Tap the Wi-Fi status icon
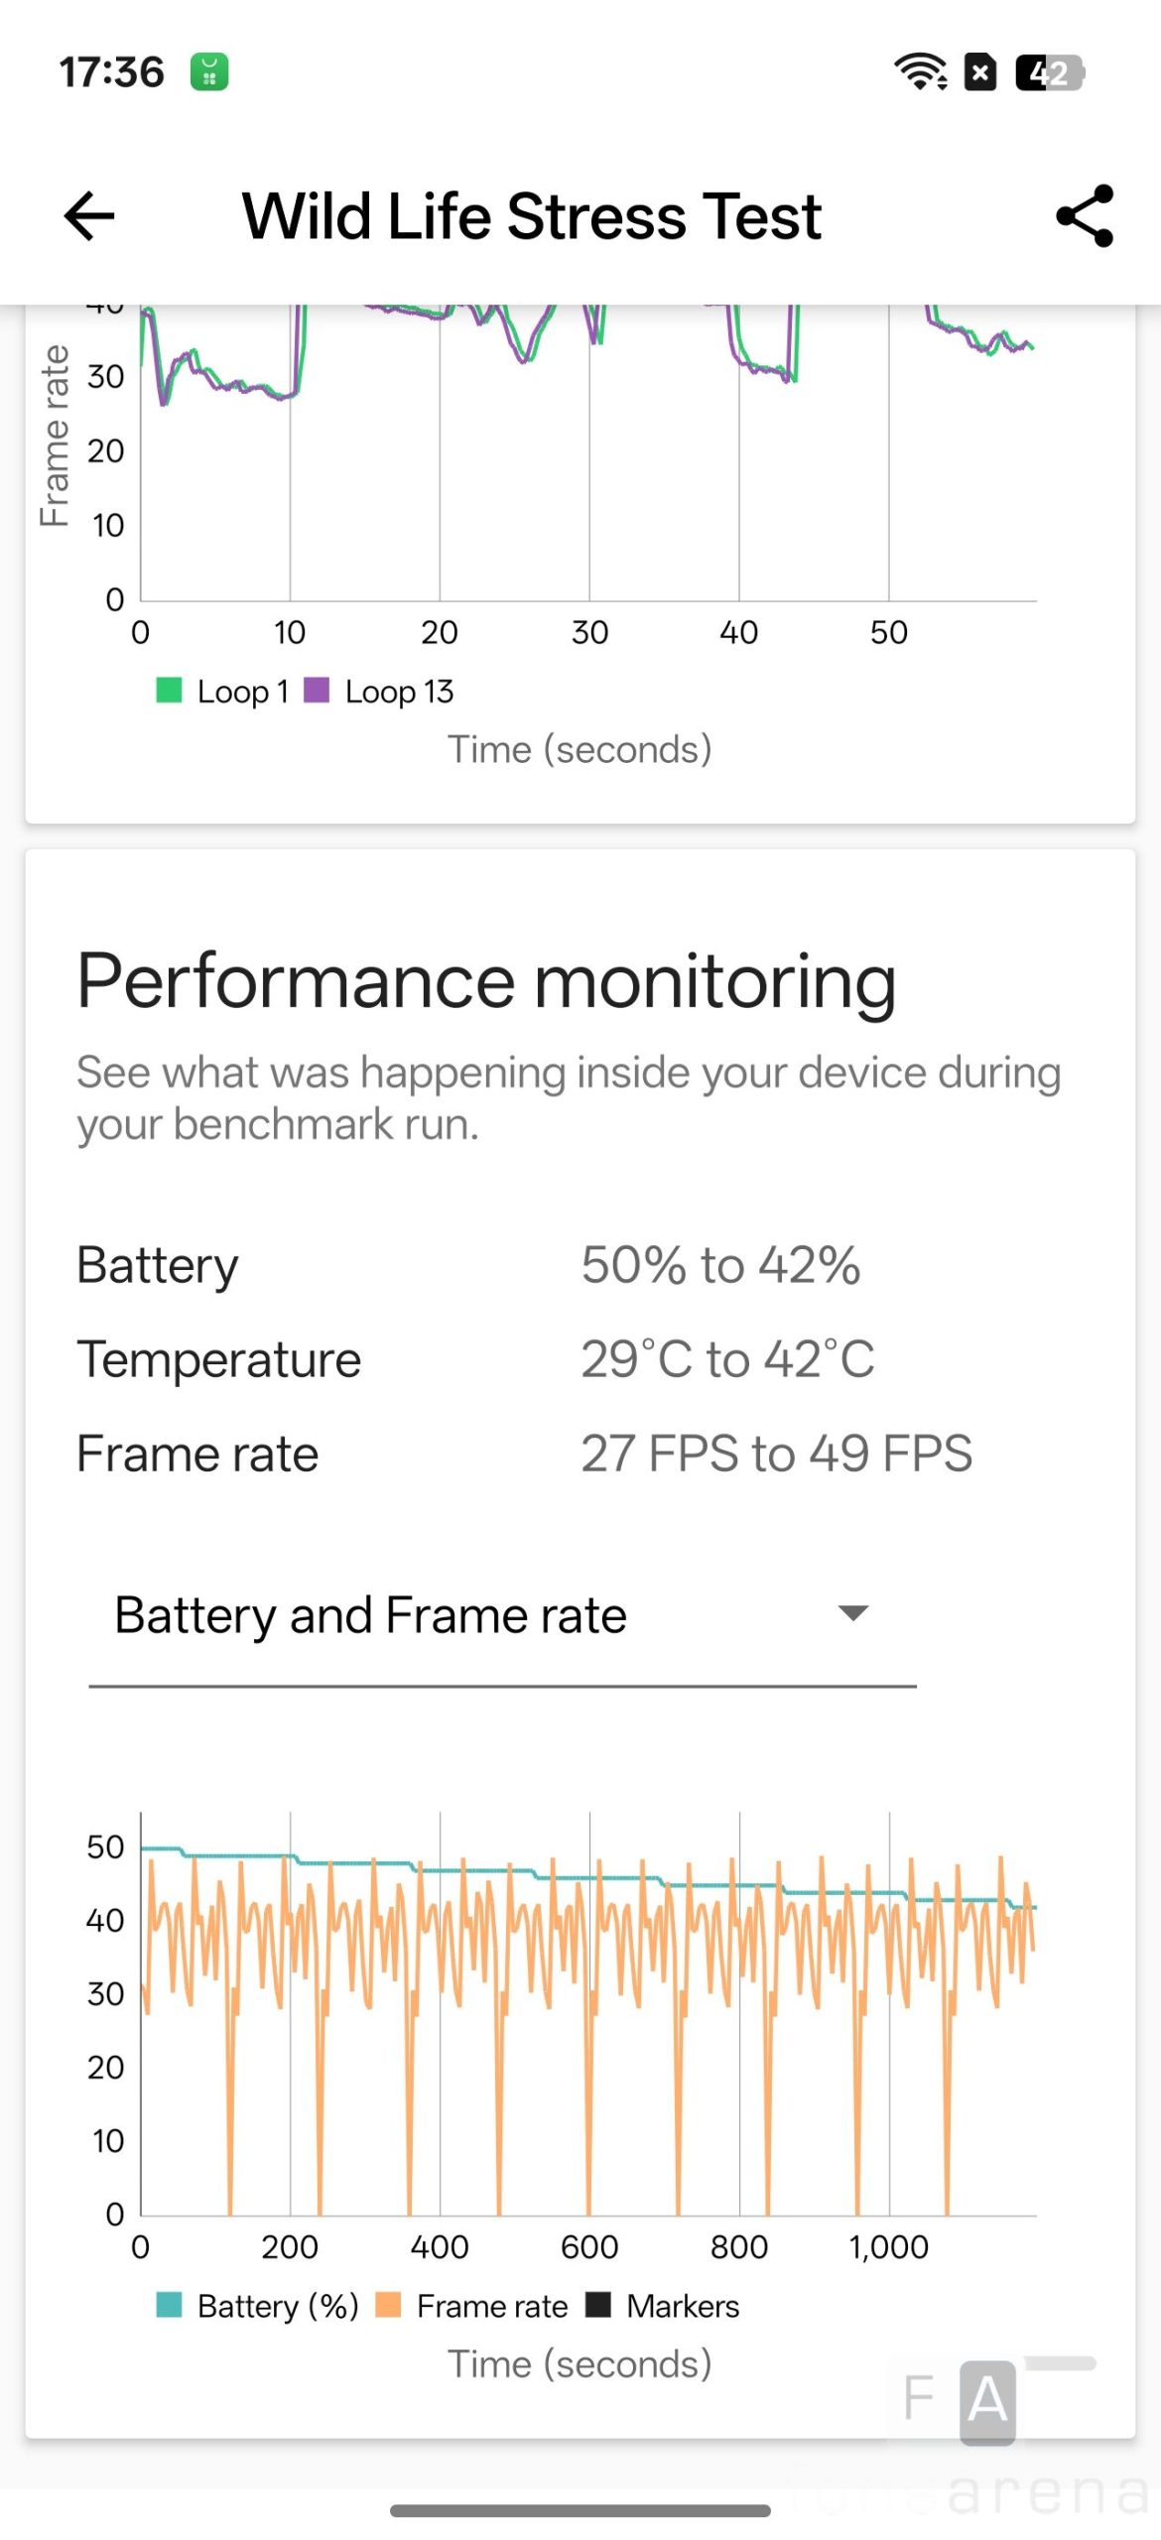This screenshot has width=1161, height=2540. coord(919,71)
